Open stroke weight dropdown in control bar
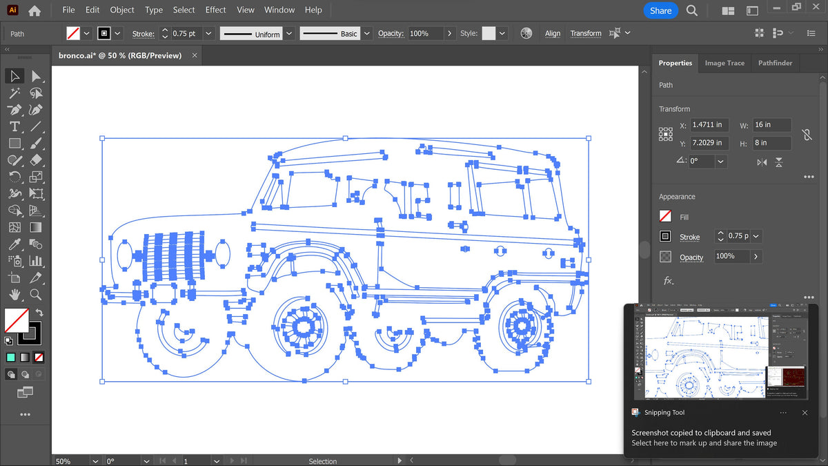 pos(208,33)
